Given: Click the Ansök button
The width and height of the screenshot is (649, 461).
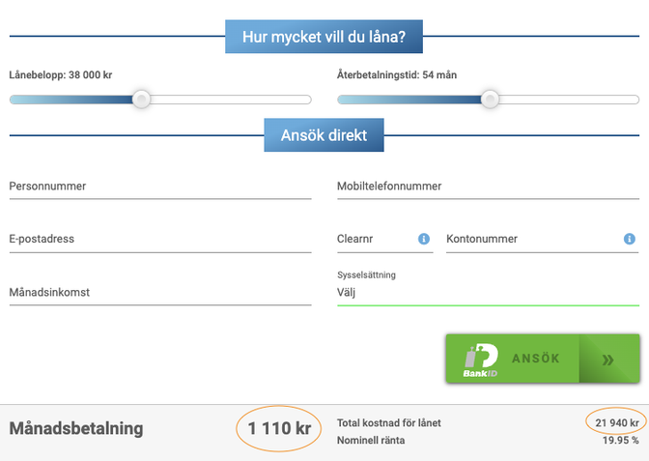Looking at the screenshot, I should click(535, 359).
